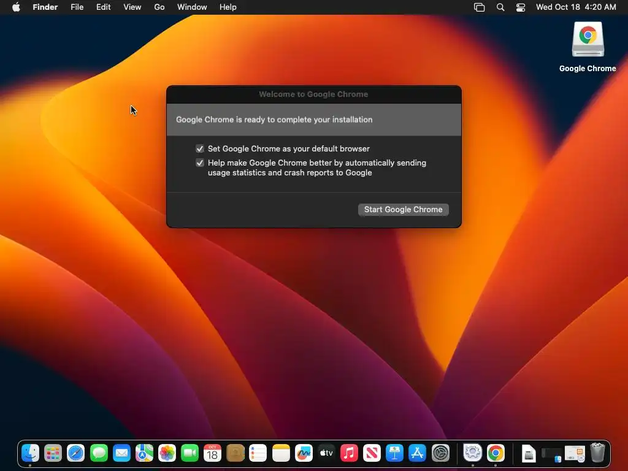The image size is (628, 471).
Task: Uncheck sending usage statistics and crash reports
Action: [200, 163]
